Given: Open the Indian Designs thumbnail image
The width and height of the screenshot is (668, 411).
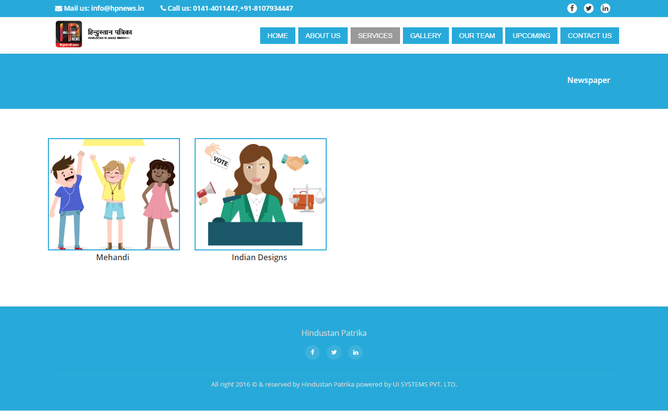Looking at the screenshot, I should pyautogui.click(x=261, y=194).
